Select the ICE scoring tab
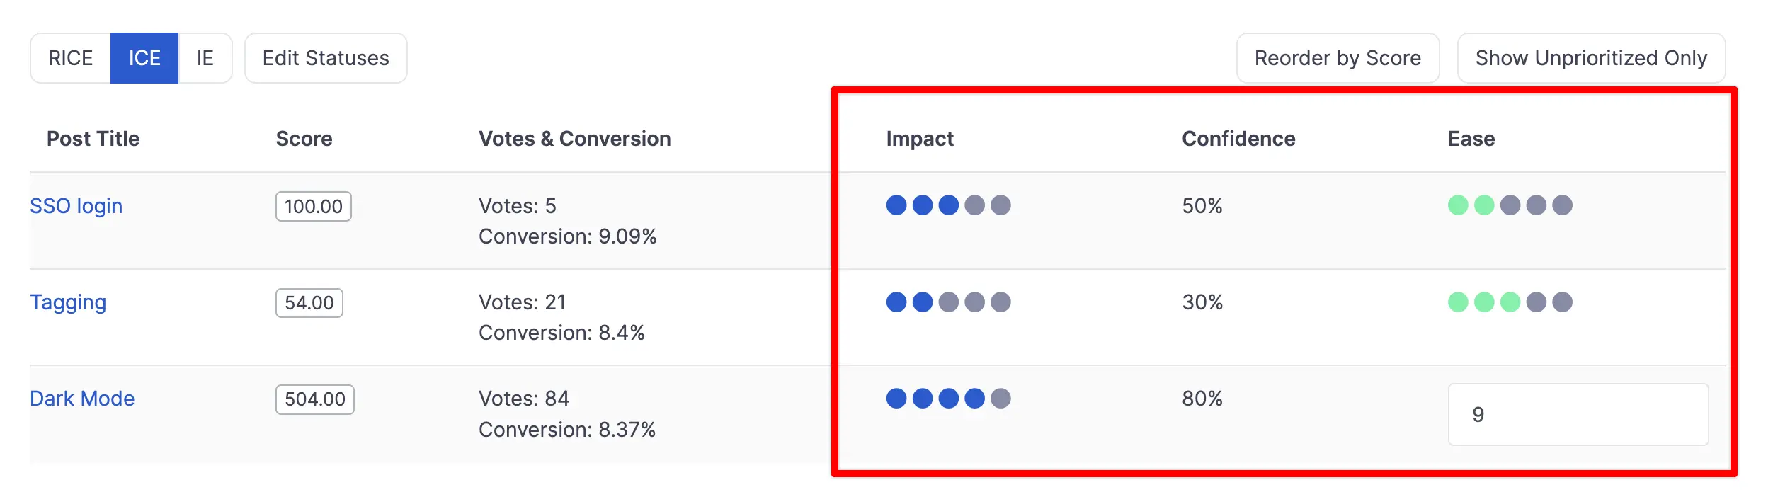Screen dimensions: 1773x497 point(144,58)
